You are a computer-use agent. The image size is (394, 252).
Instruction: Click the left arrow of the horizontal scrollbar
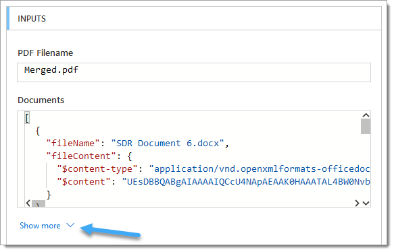(x=28, y=203)
